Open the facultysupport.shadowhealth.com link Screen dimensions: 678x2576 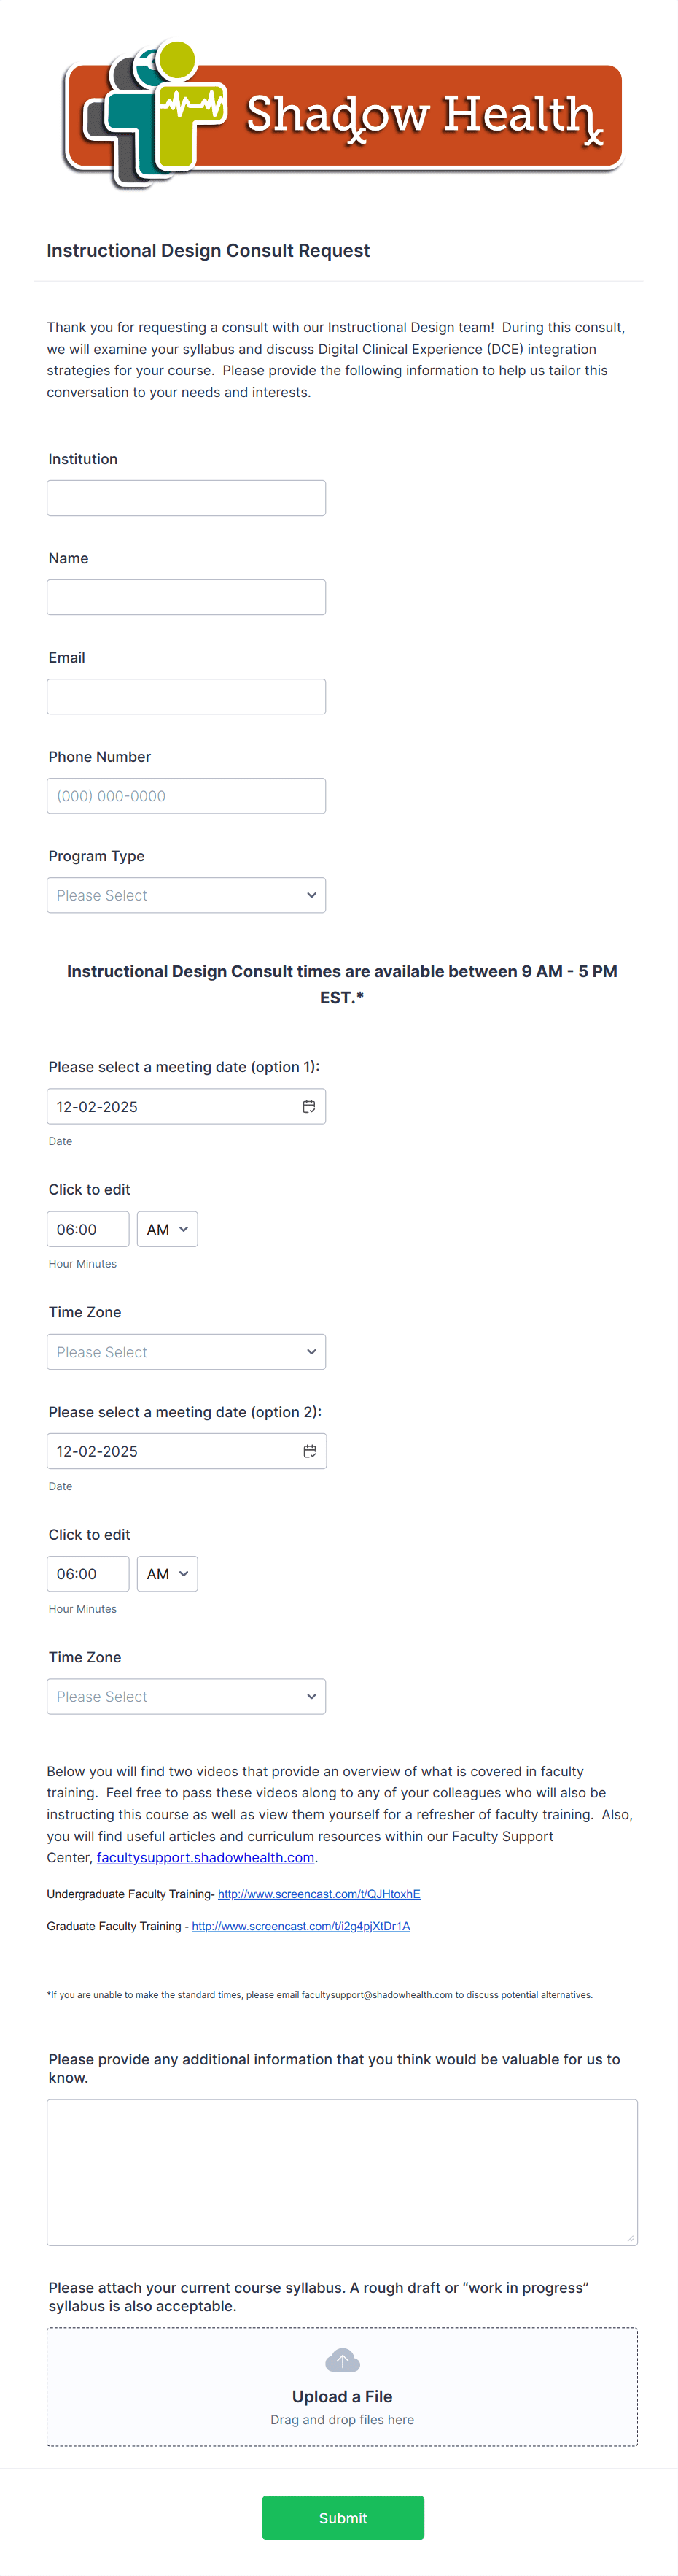pyautogui.click(x=205, y=1857)
